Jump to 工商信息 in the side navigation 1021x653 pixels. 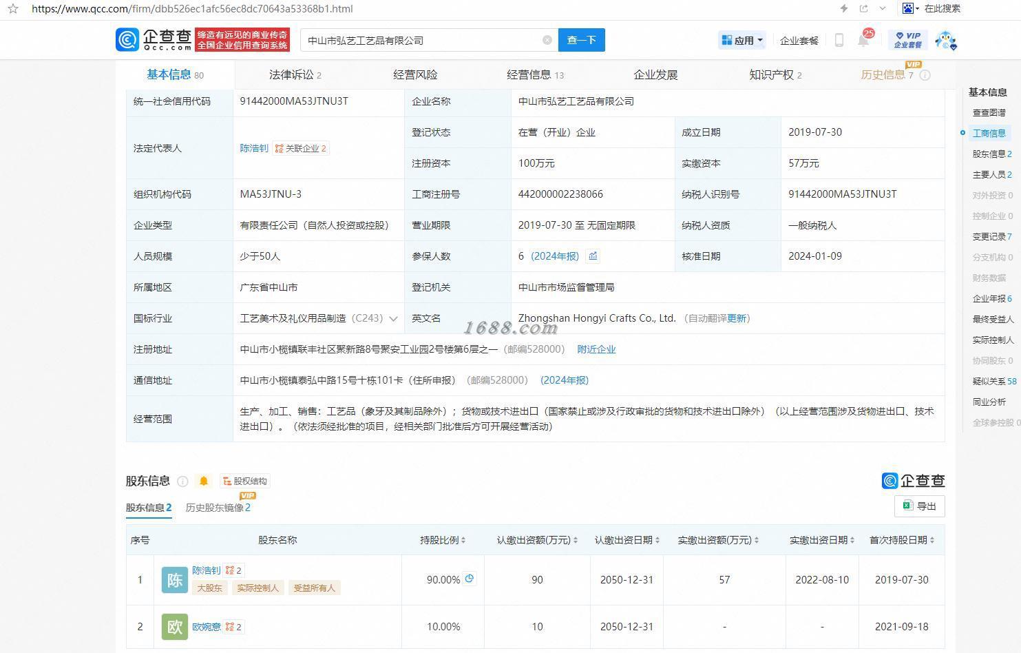[989, 133]
